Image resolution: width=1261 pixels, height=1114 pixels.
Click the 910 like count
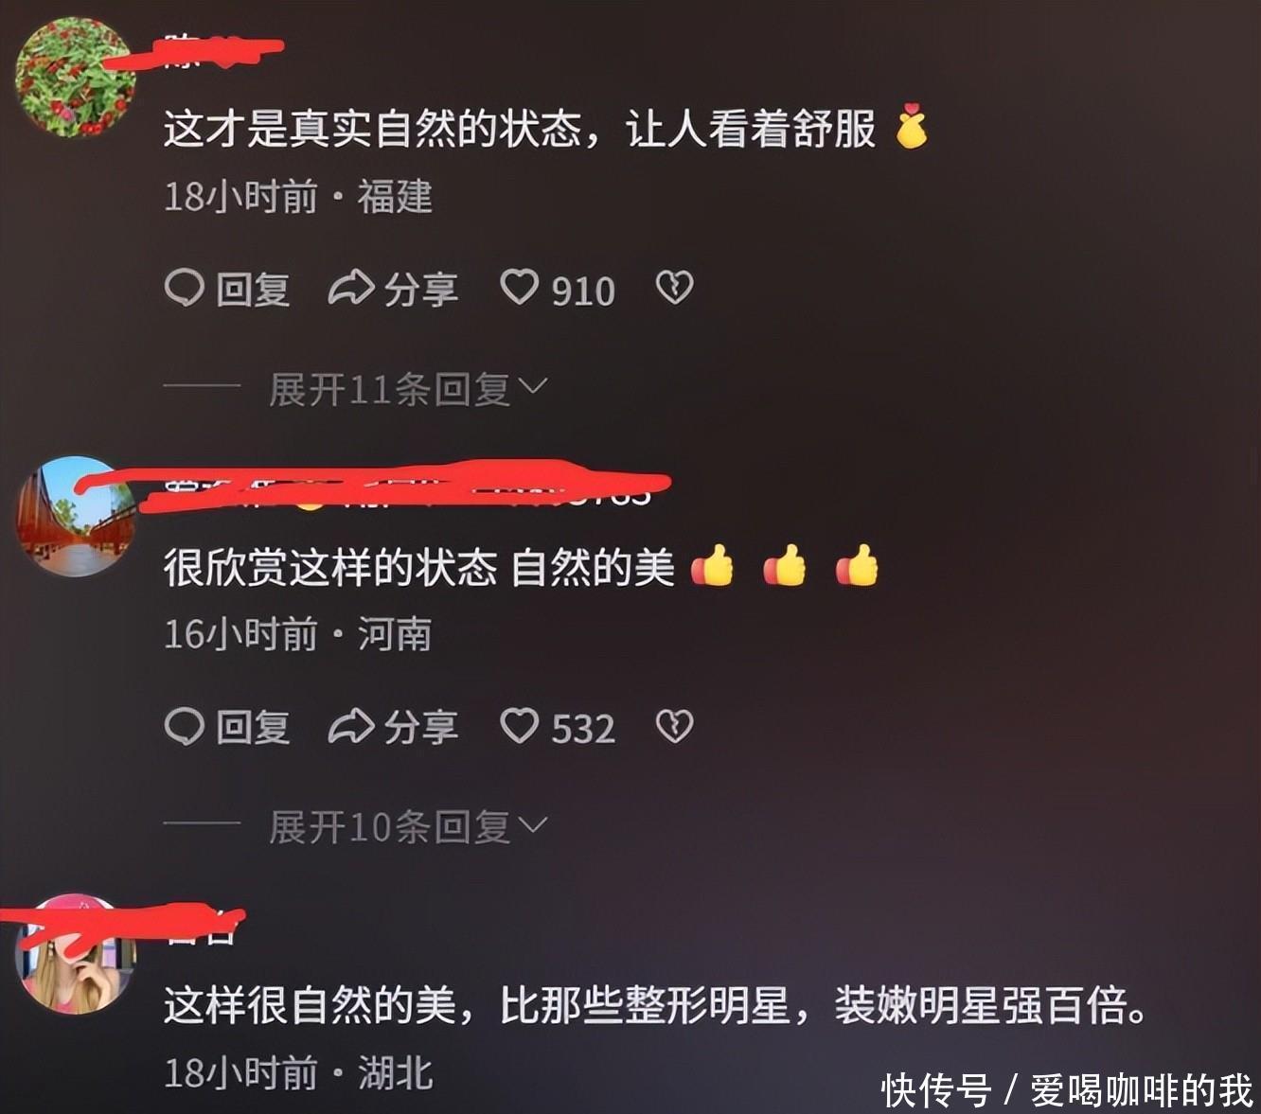click(583, 291)
